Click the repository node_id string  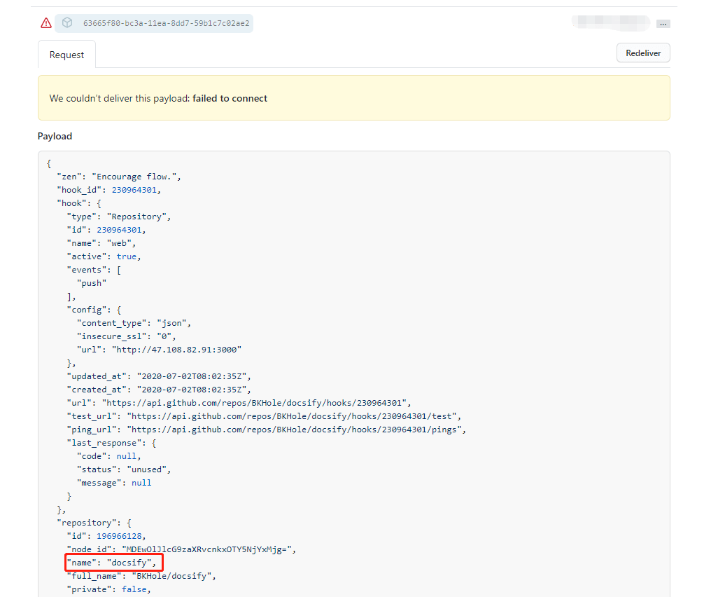(209, 549)
